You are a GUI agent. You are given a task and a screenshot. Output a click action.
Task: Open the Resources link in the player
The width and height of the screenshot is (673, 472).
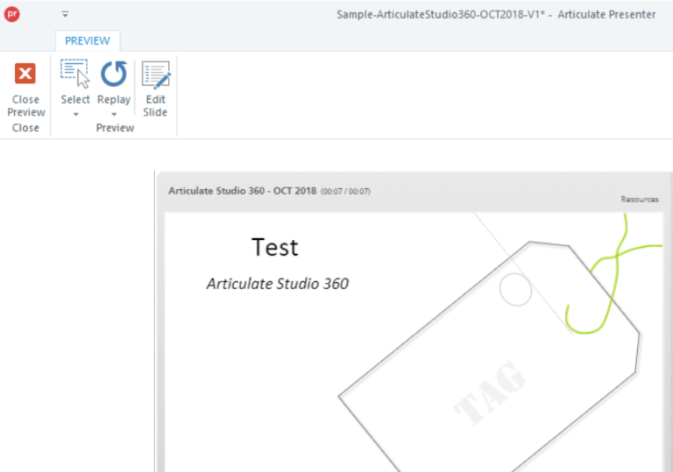point(640,199)
